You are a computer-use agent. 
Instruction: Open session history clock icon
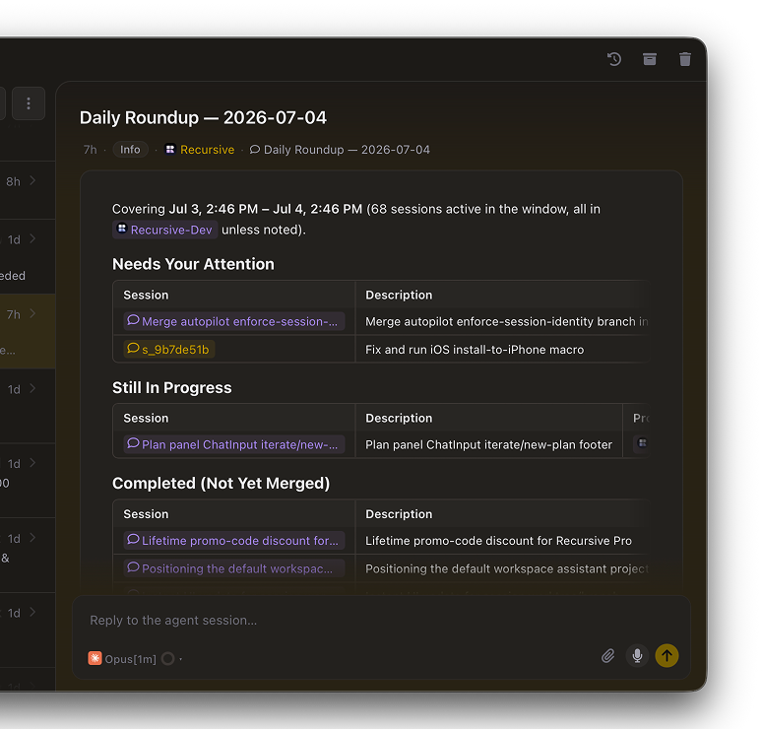614,59
